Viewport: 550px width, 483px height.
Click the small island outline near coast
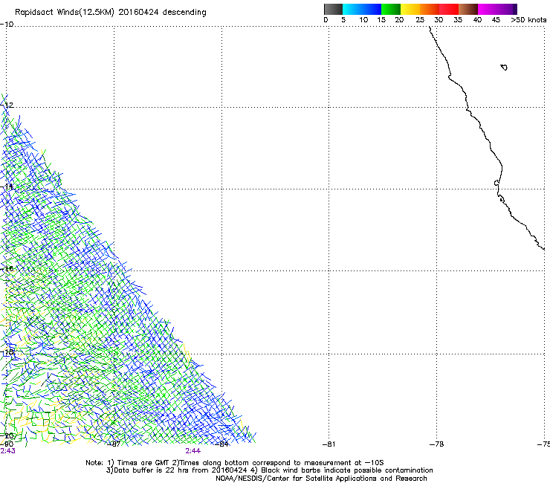504,67
